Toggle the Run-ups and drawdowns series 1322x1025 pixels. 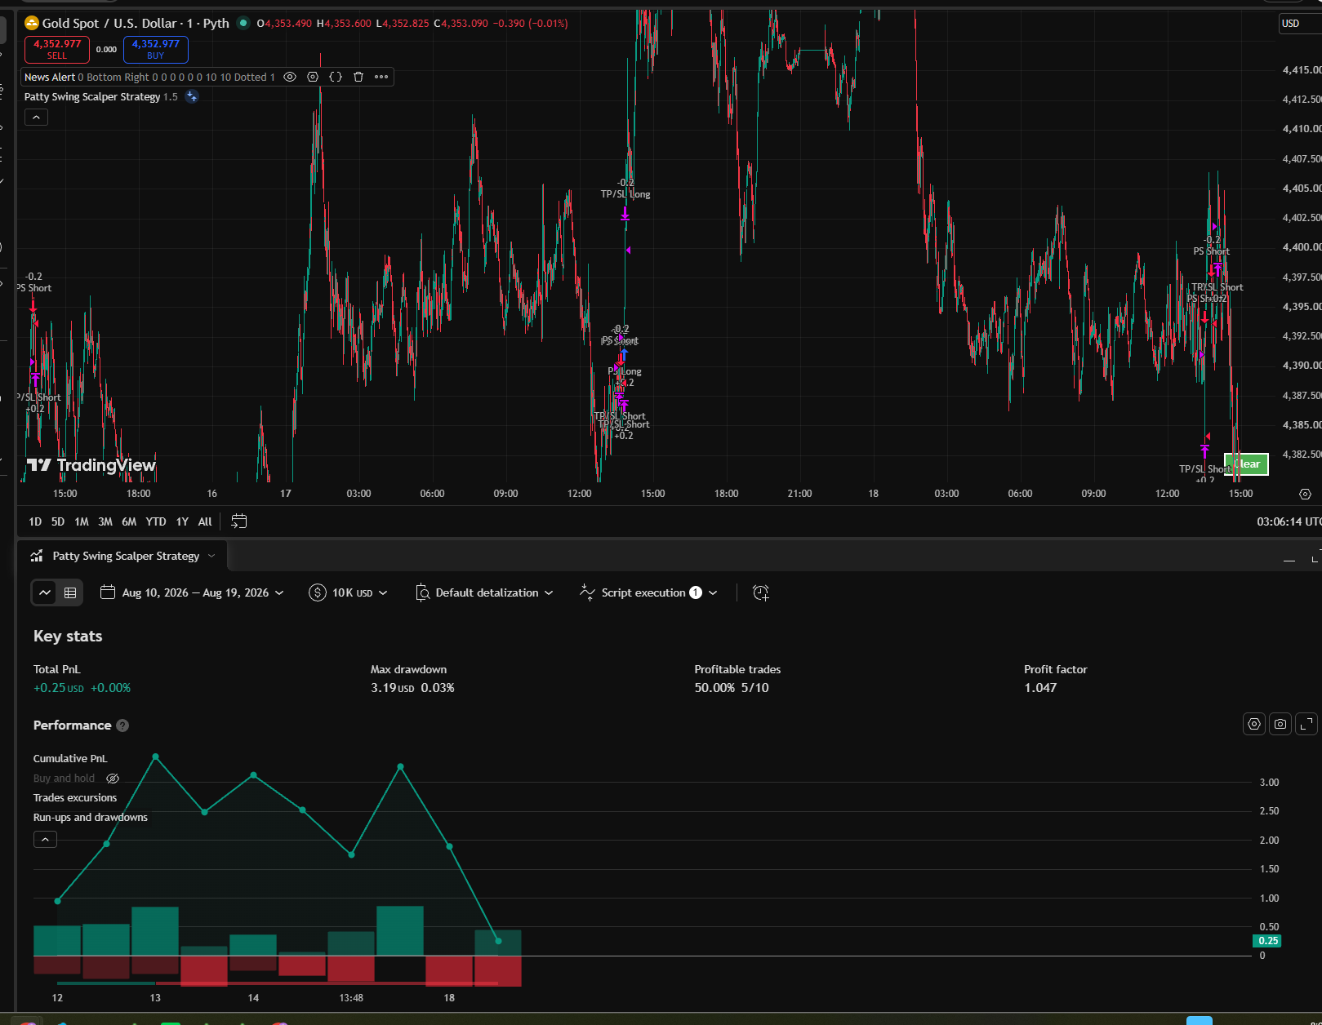click(91, 817)
